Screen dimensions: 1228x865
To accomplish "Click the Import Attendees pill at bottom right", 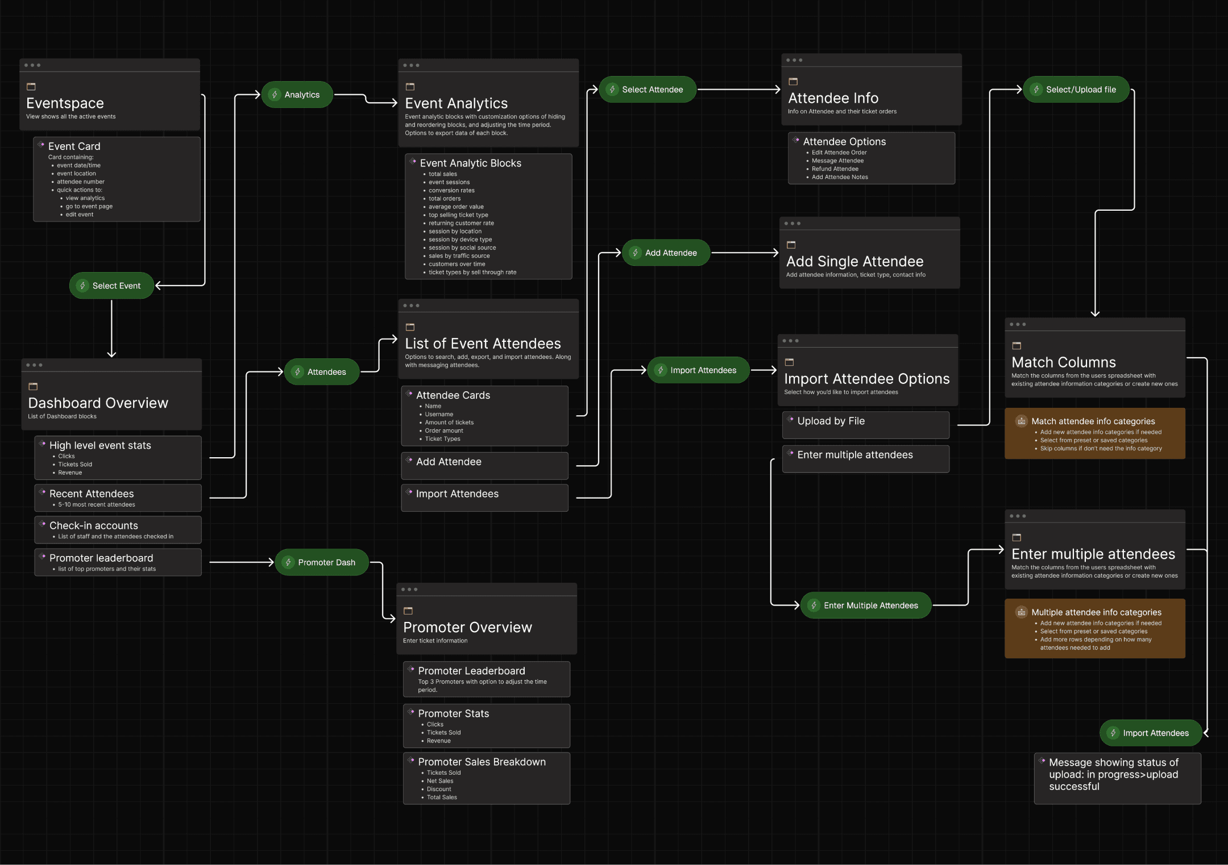I will 1150,733.
